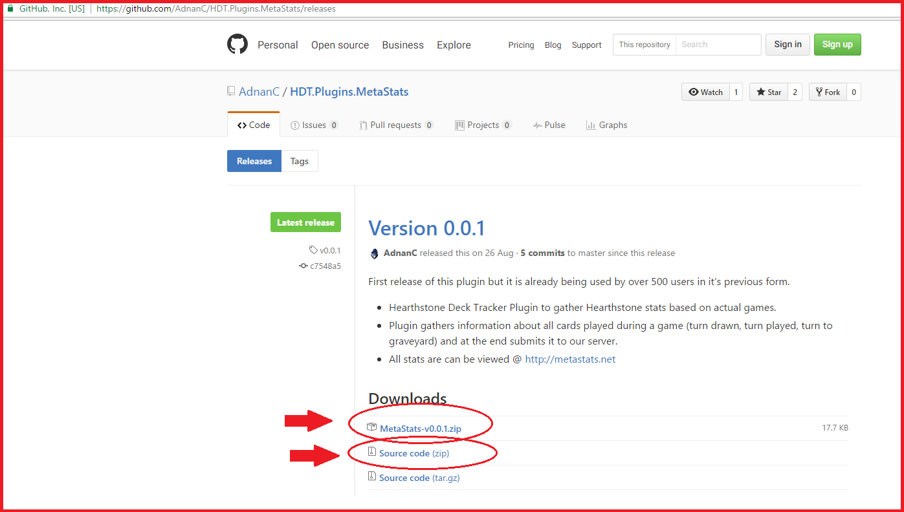The height and width of the screenshot is (512, 904).
Task: Open the v0.0.1 tag link
Action: click(330, 250)
